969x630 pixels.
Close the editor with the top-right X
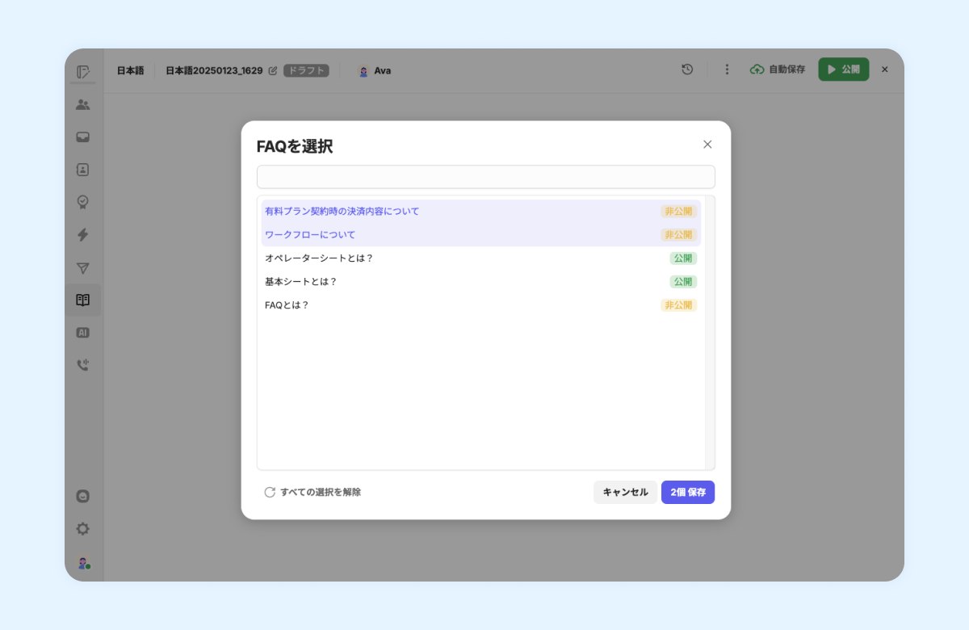[884, 69]
